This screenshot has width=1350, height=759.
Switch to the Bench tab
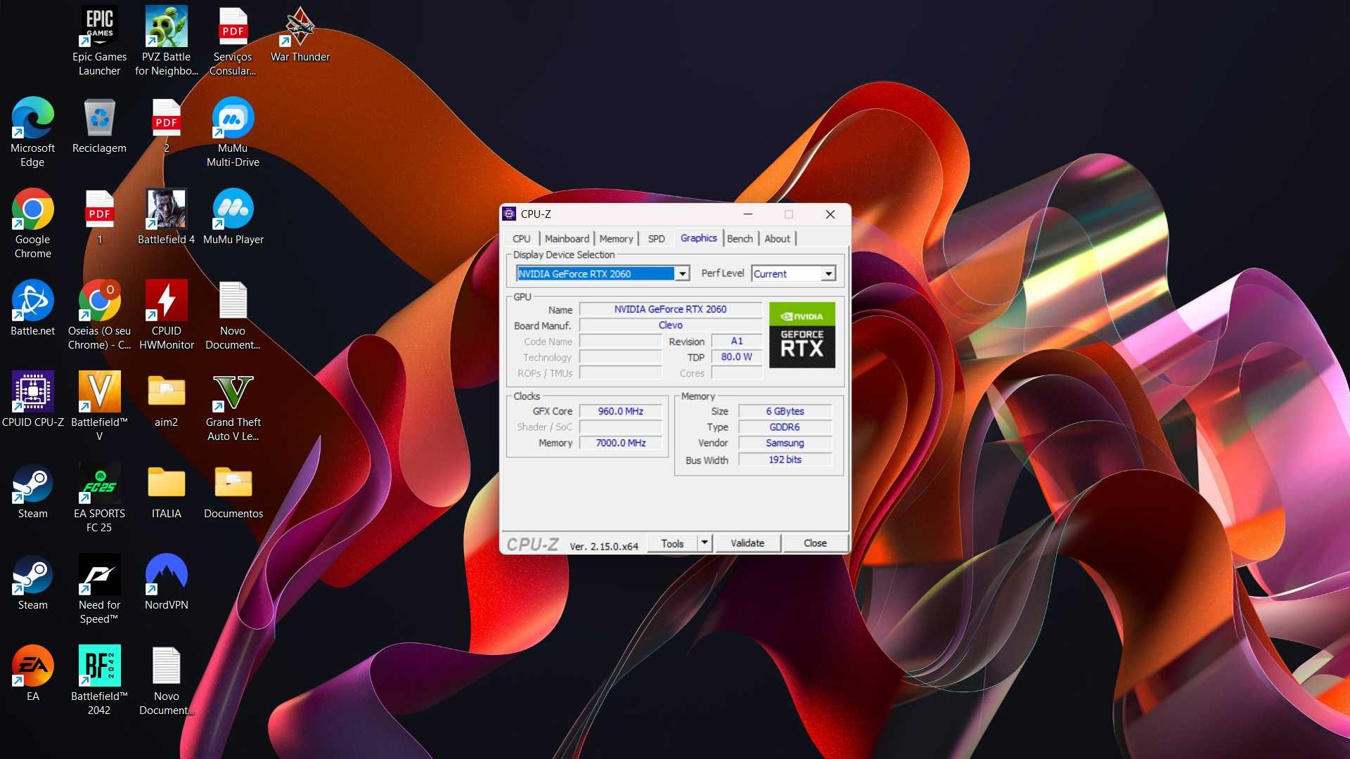[x=740, y=239]
